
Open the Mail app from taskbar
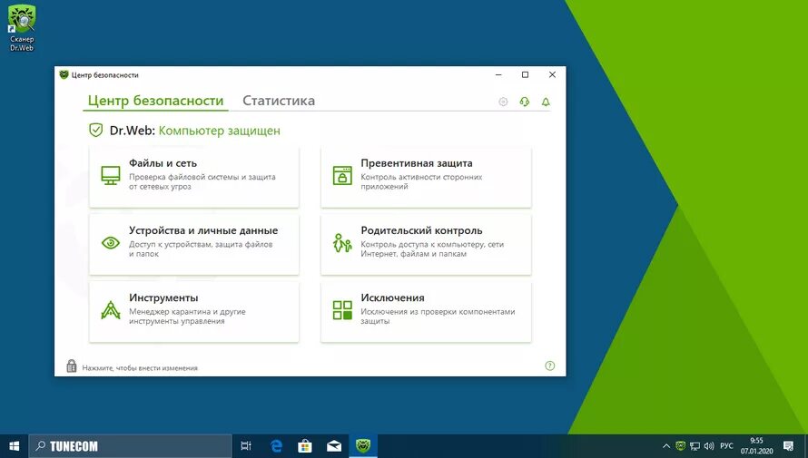coord(334,445)
